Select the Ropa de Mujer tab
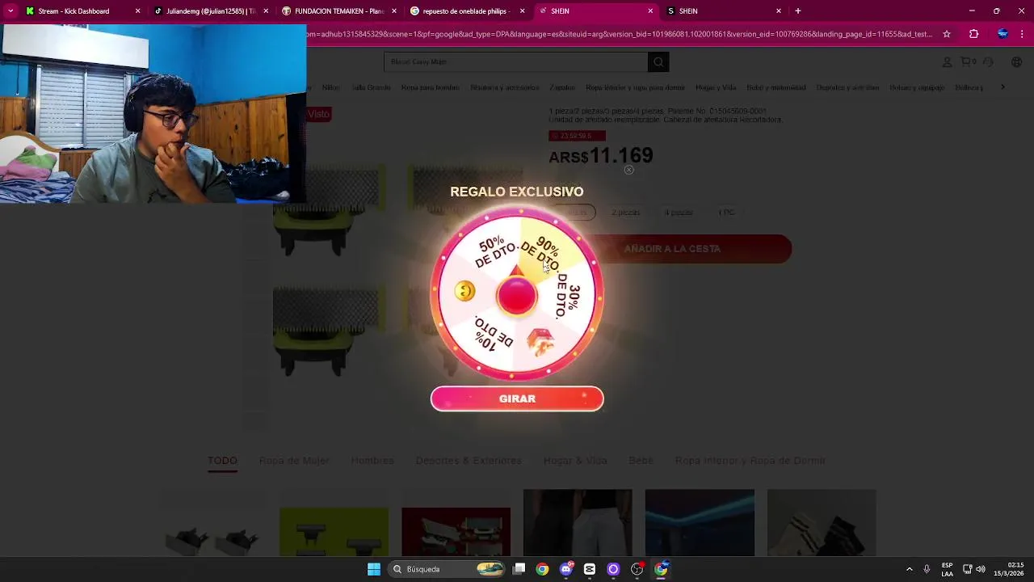The height and width of the screenshot is (582, 1034). (294, 461)
